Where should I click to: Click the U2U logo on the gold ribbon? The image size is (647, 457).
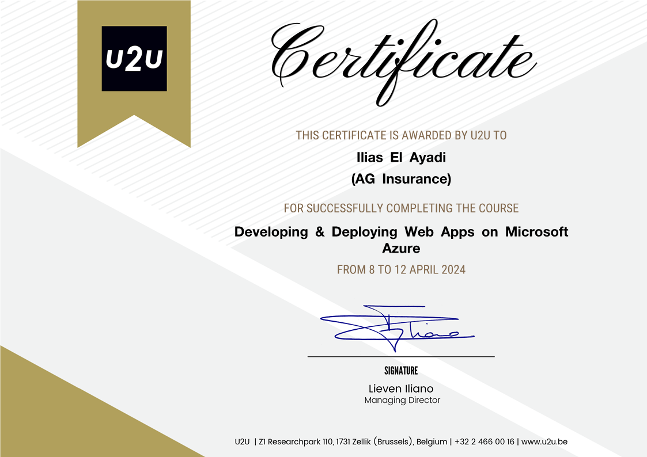point(134,59)
